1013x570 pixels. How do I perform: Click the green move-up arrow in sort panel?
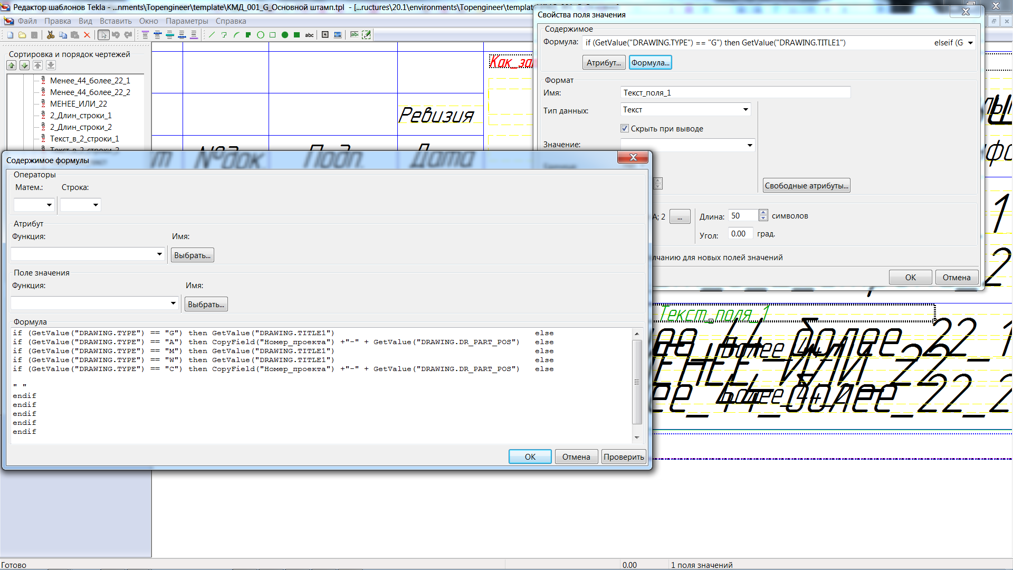pyautogui.click(x=12, y=65)
